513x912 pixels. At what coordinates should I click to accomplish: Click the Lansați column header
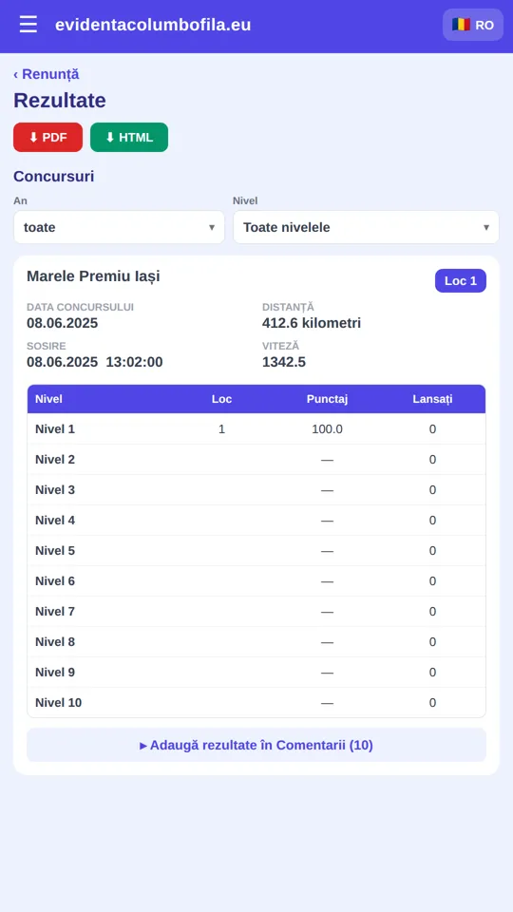click(433, 399)
